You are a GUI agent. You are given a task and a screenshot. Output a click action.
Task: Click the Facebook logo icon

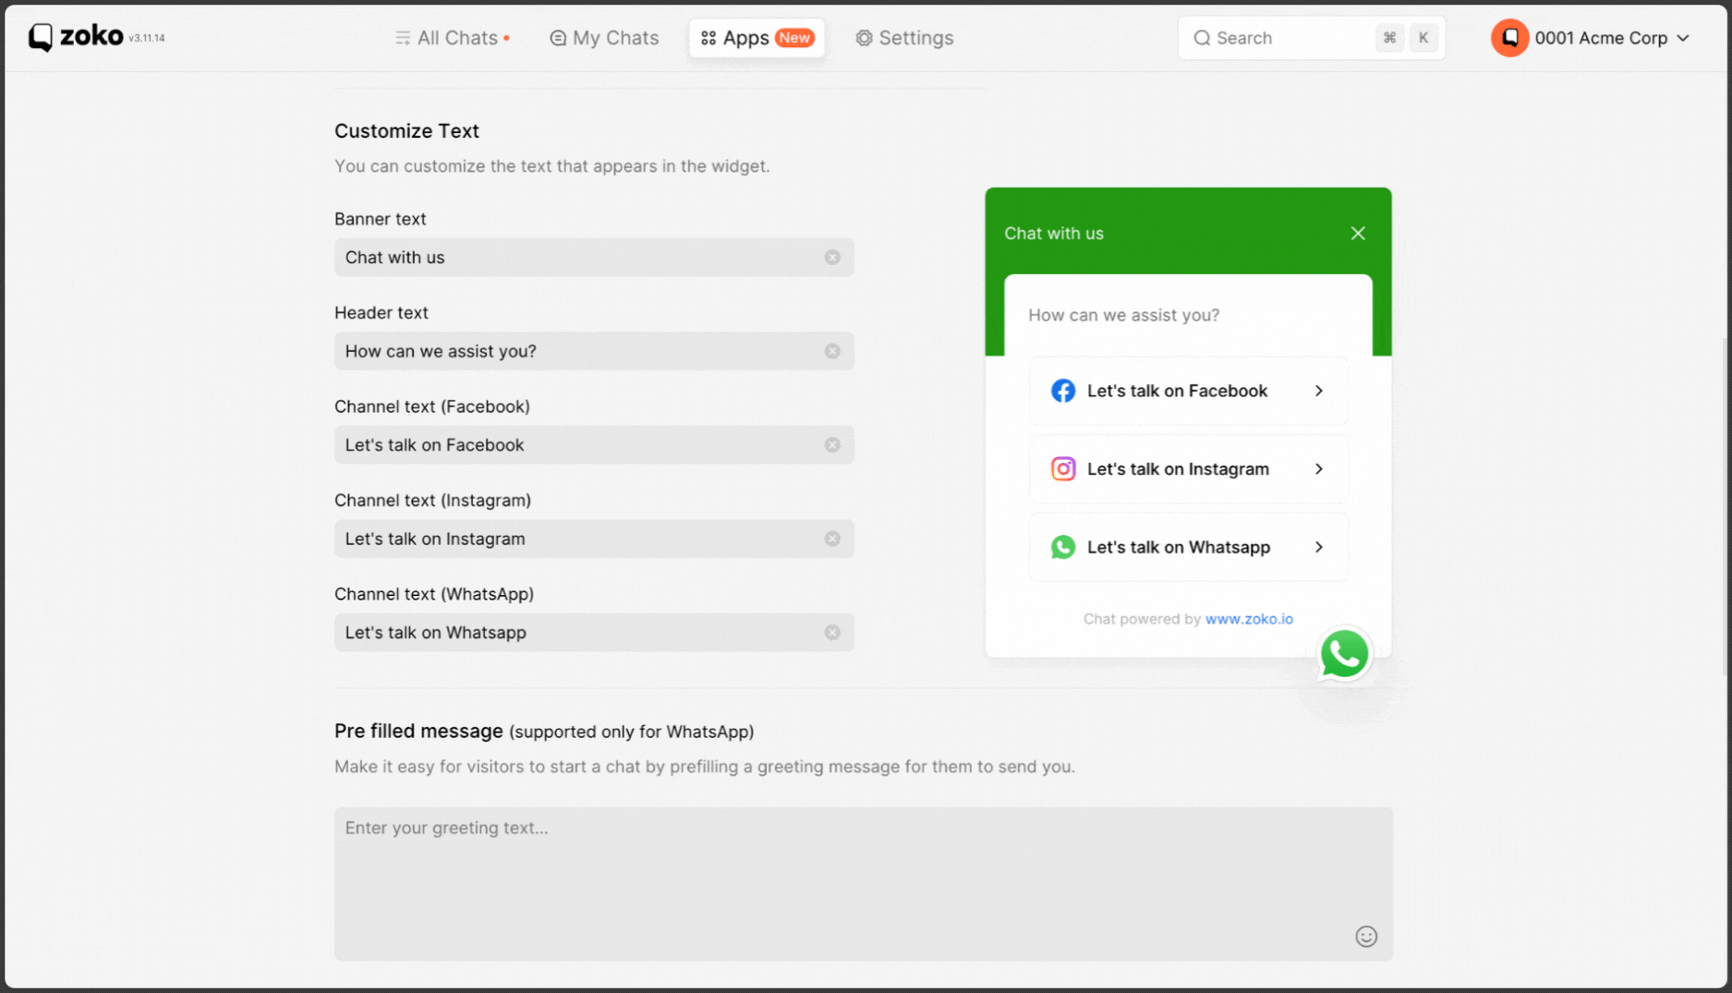(1062, 391)
